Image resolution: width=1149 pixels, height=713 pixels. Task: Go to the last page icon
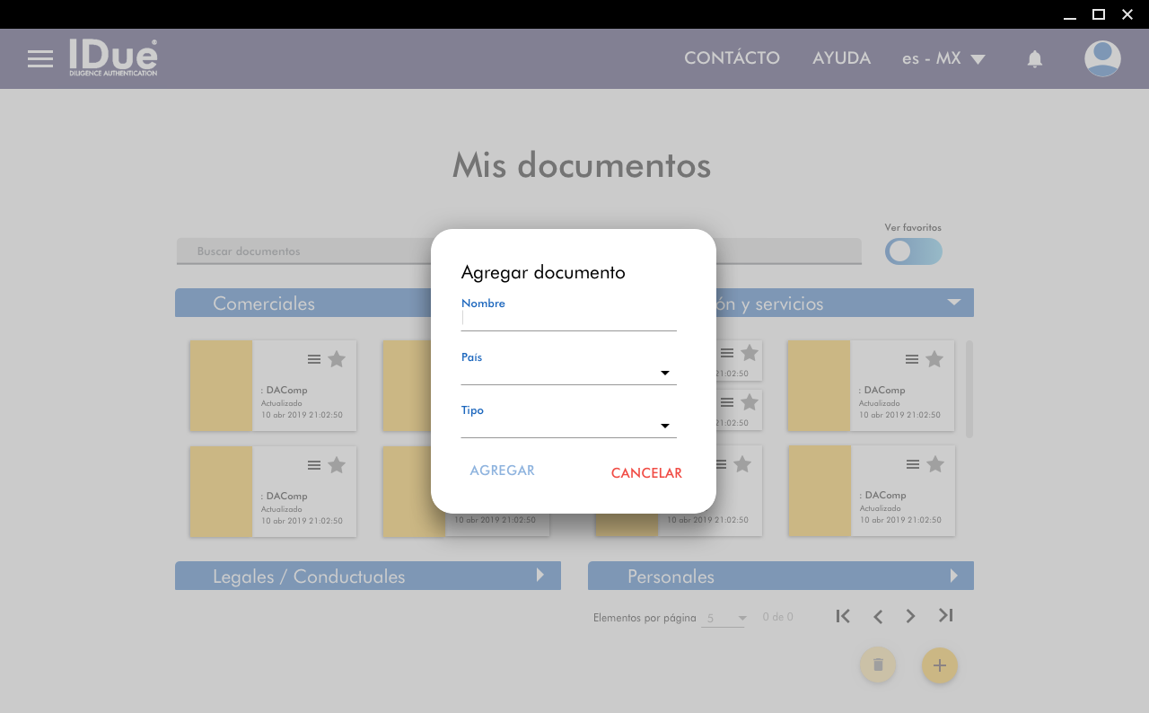click(x=945, y=616)
